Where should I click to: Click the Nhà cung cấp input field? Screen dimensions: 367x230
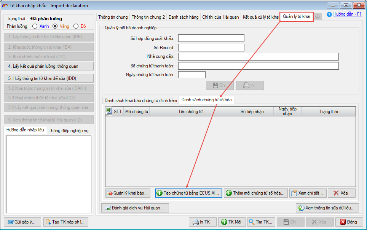tap(258, 57)
